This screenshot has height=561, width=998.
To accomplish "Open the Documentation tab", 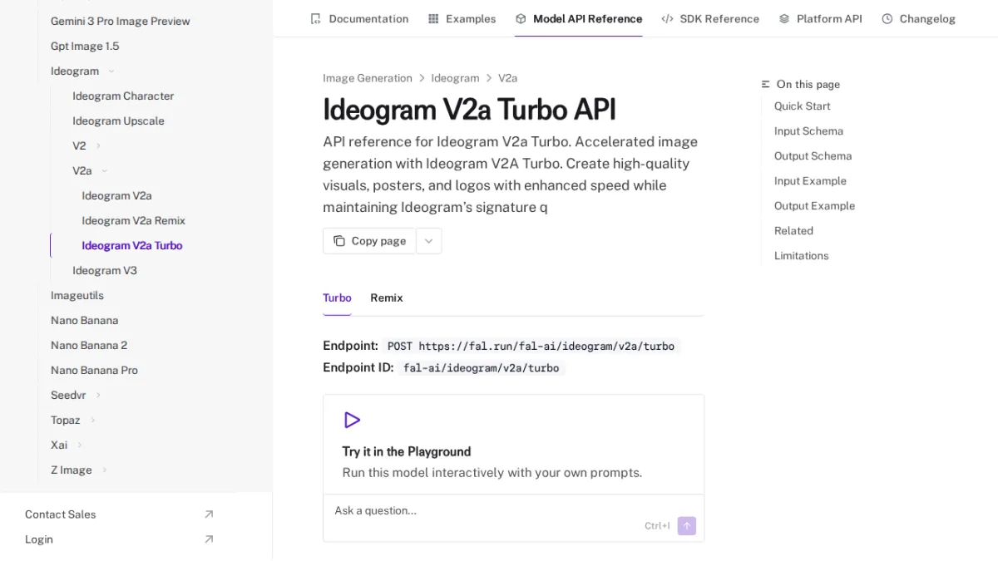I will [359, 18].
